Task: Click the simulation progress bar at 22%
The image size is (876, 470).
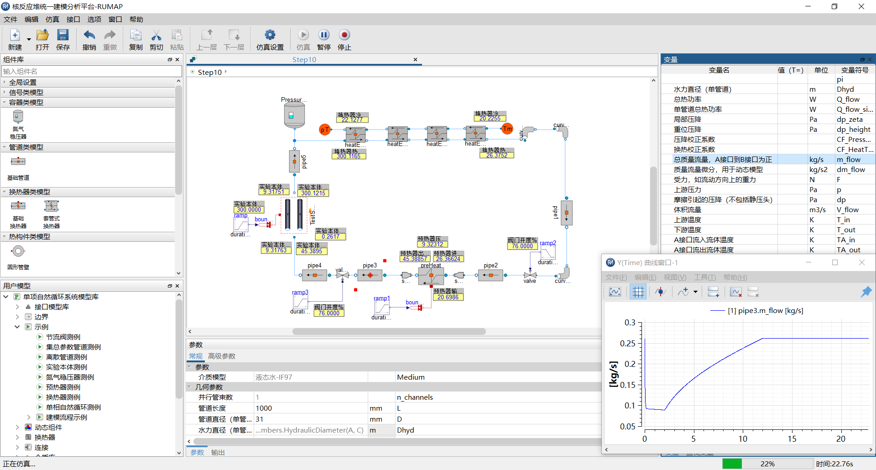Action: point(767,464)
